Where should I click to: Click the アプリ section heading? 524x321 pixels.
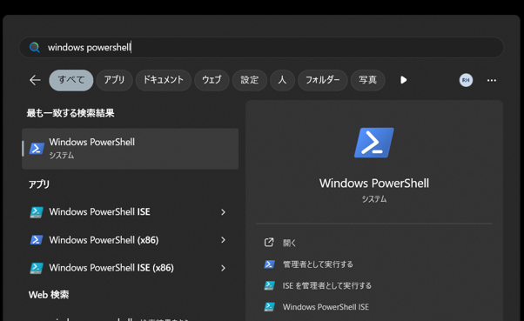tap(39, 184)
